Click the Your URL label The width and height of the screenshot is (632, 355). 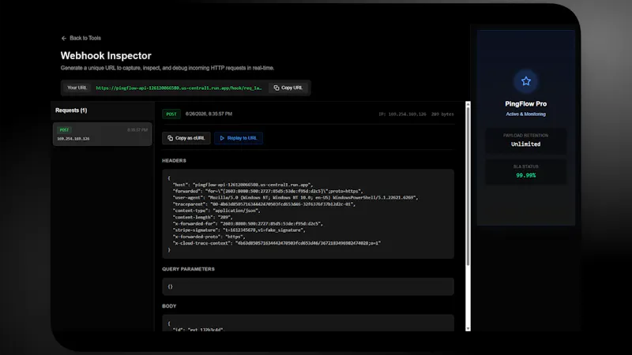point(77,88)
